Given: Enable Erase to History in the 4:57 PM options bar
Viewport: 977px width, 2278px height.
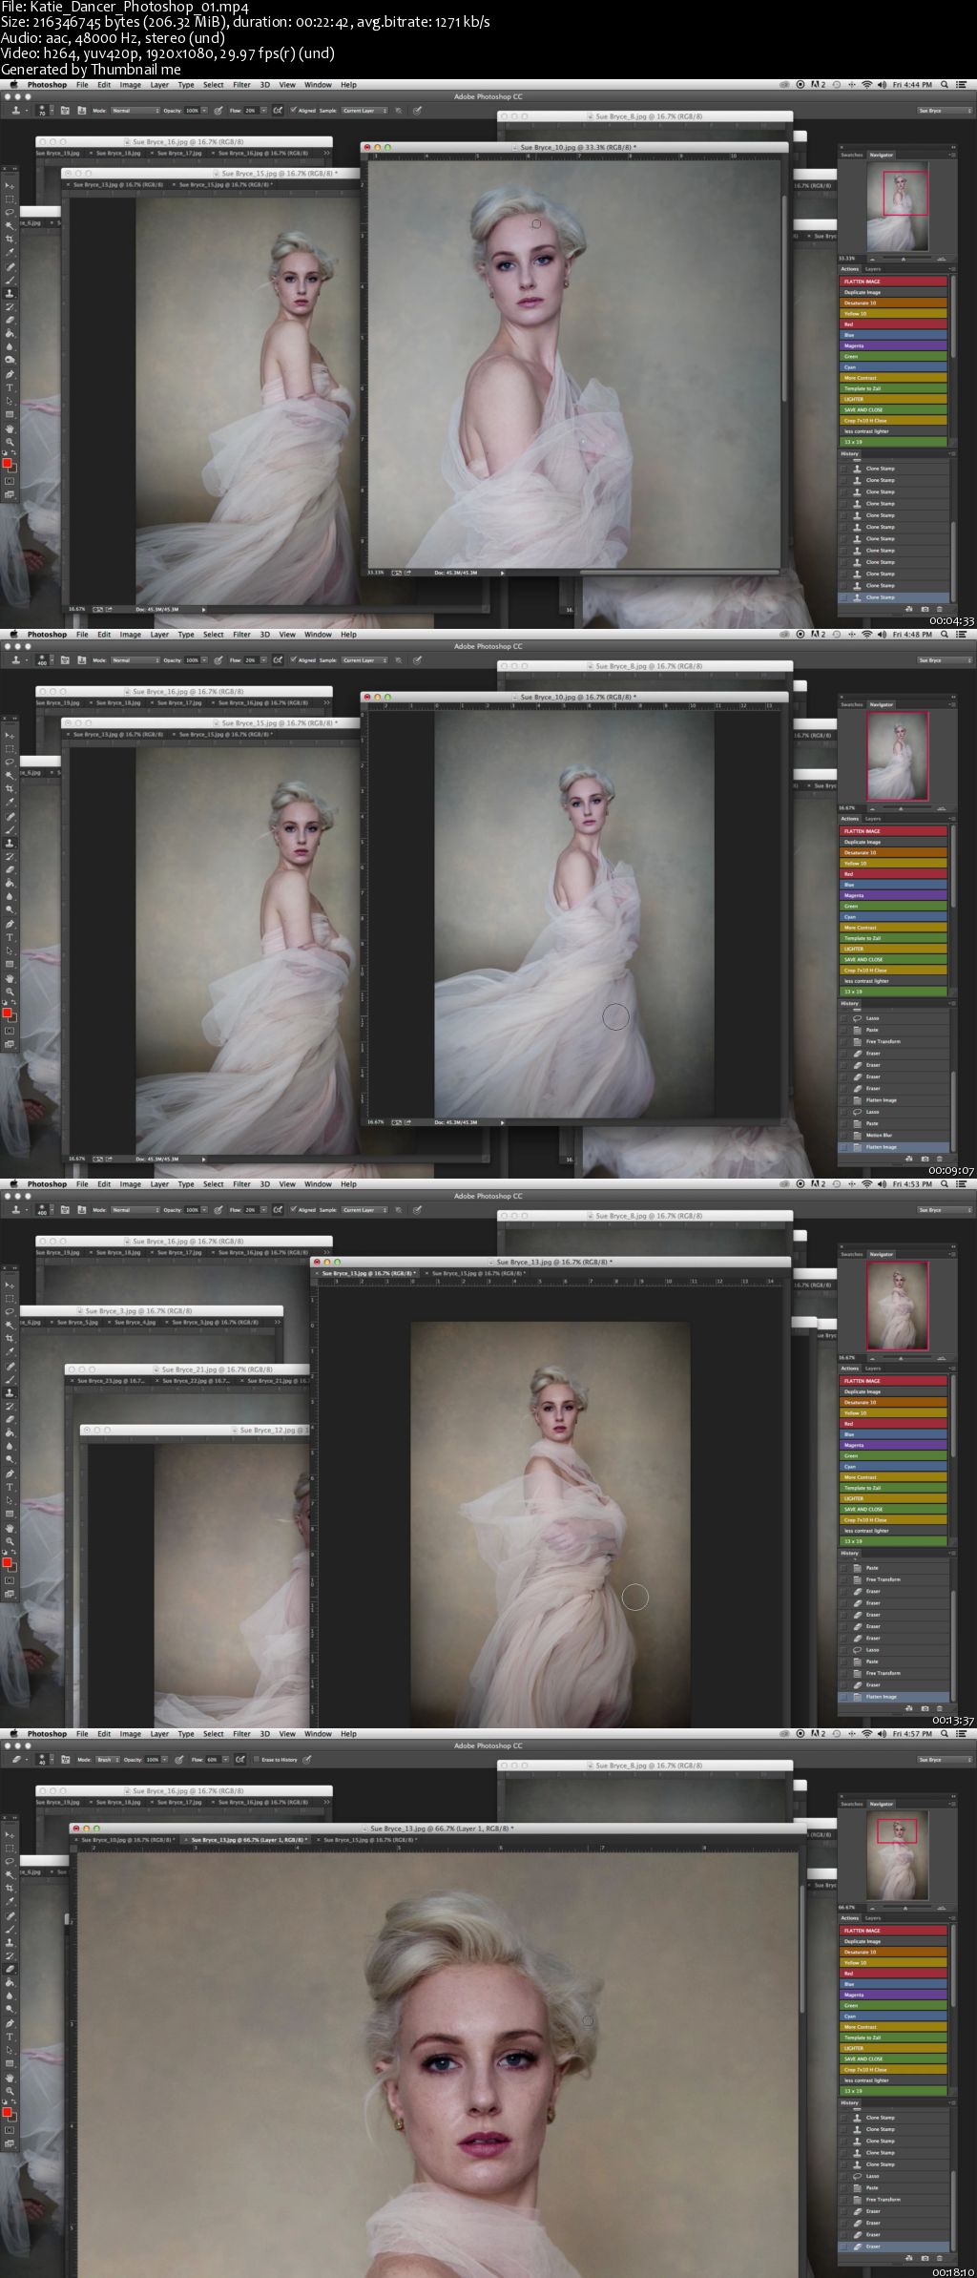Looking at the screenshot, I should [x=257, y=1759].
